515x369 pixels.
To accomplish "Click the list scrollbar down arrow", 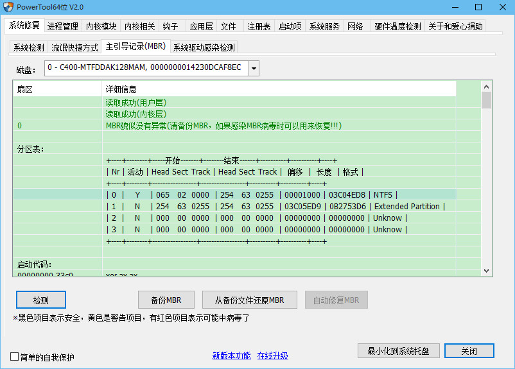I will pos(487,271).
